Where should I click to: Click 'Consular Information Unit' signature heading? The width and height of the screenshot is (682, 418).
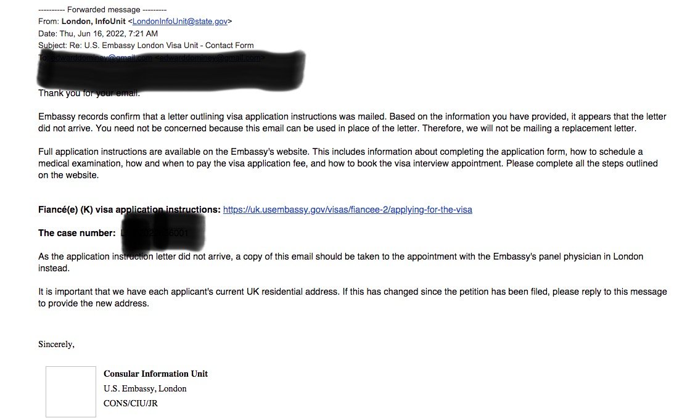pos(155,374)
